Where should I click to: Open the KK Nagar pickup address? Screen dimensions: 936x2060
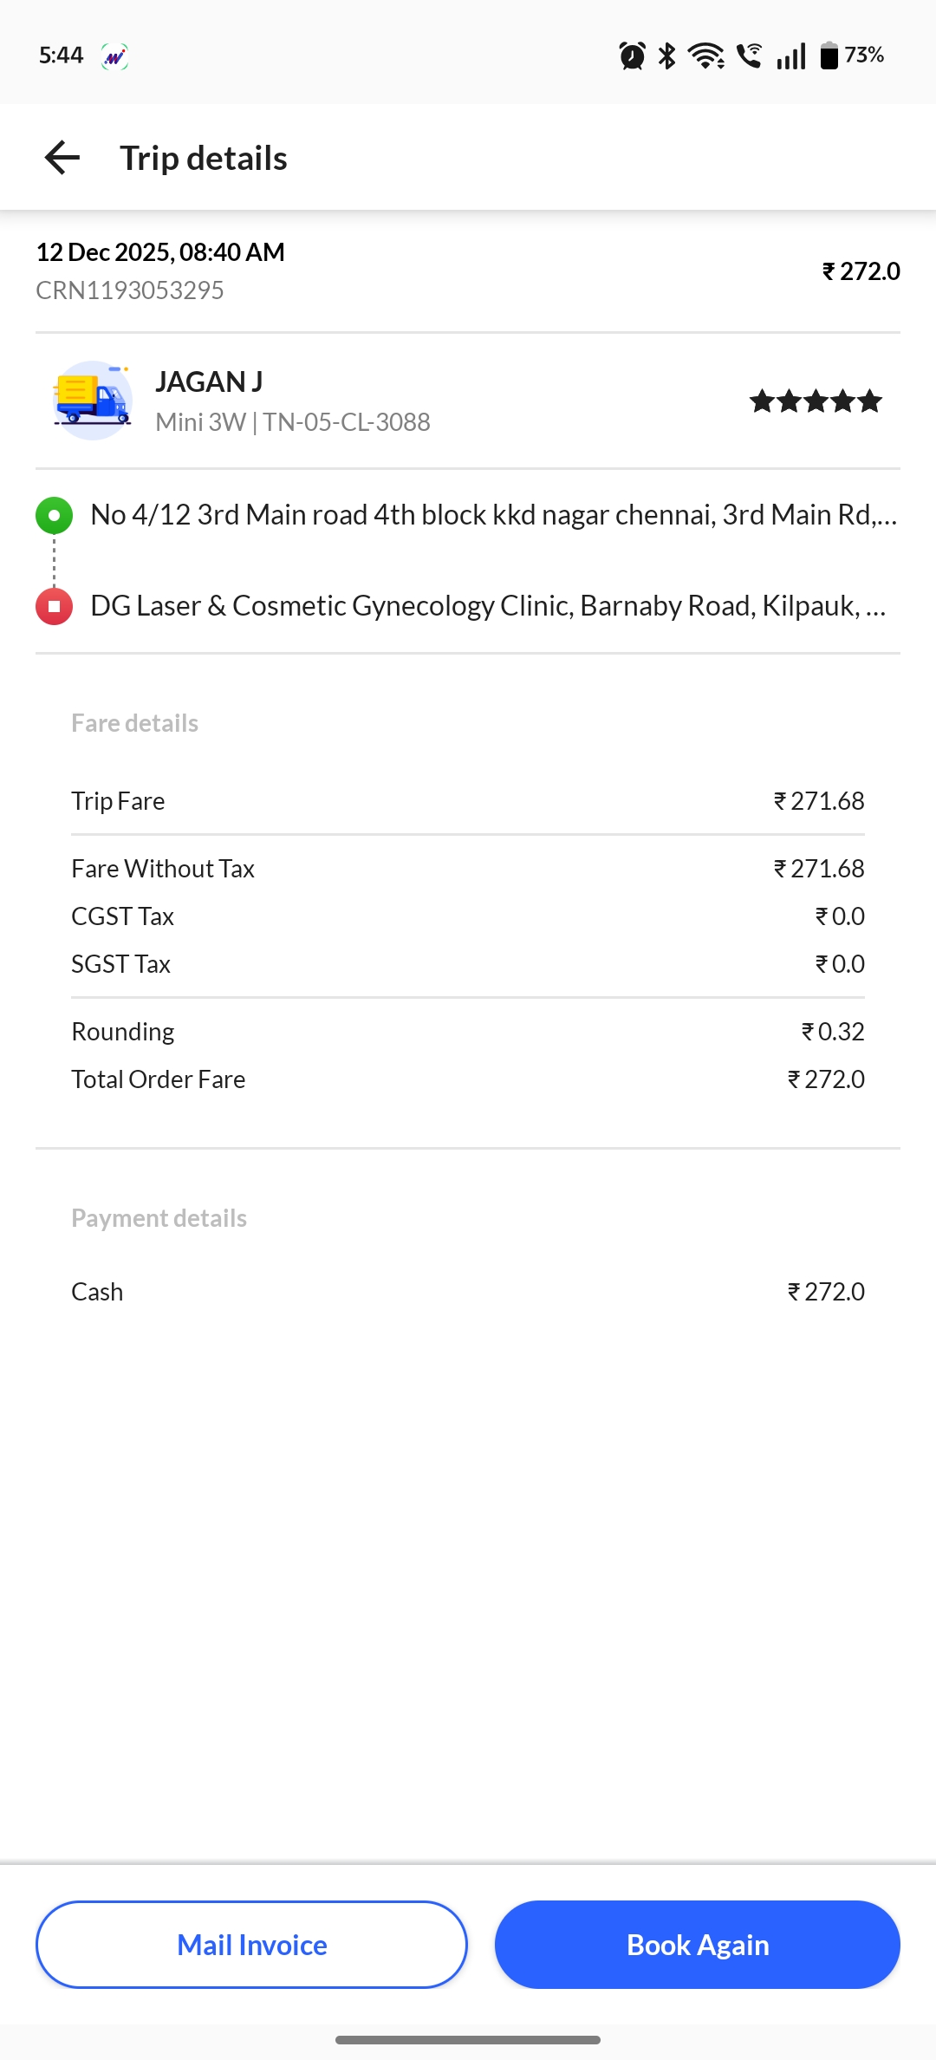[493, 515]
